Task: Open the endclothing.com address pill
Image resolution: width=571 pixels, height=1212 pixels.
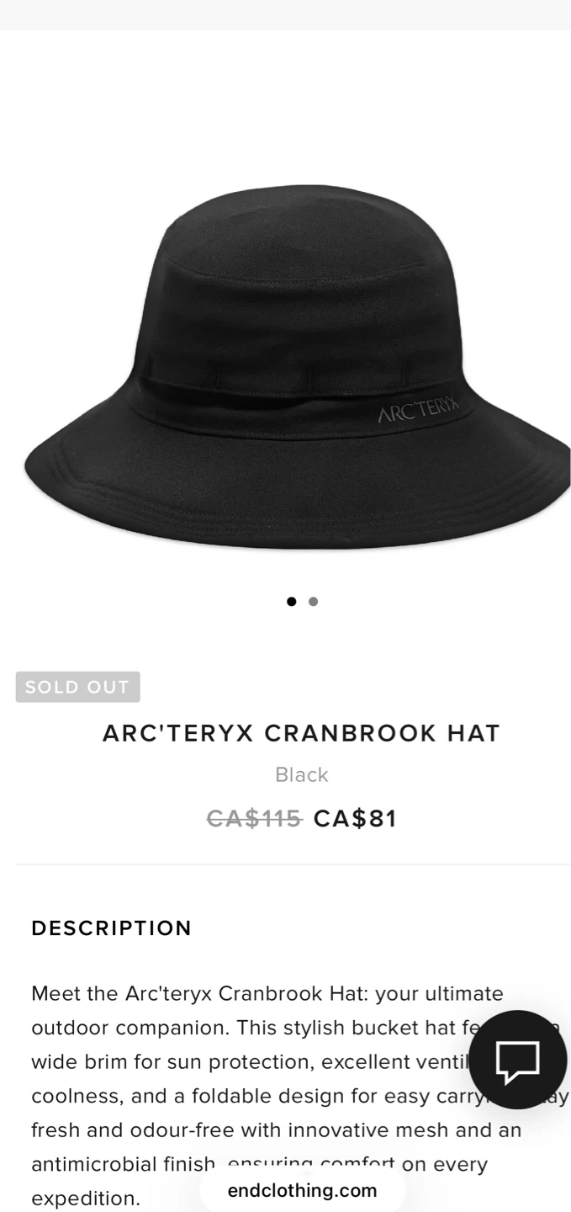Action: [302, 1190]
